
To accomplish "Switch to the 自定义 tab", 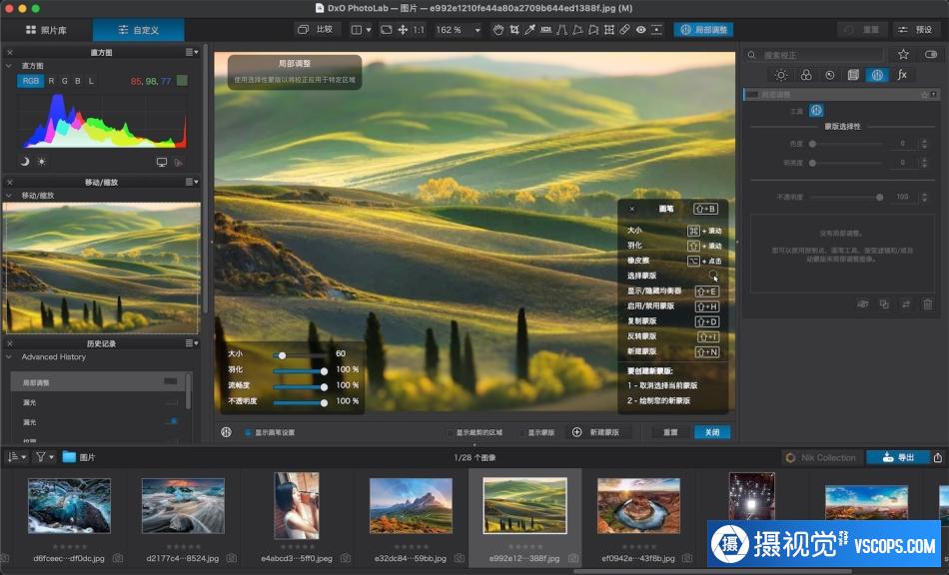I will [x=139, y=30].
